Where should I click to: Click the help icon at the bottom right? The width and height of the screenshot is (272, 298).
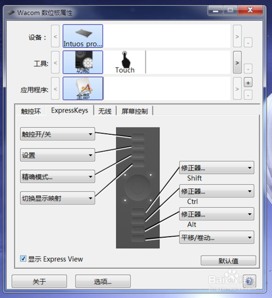click(249, 281)
